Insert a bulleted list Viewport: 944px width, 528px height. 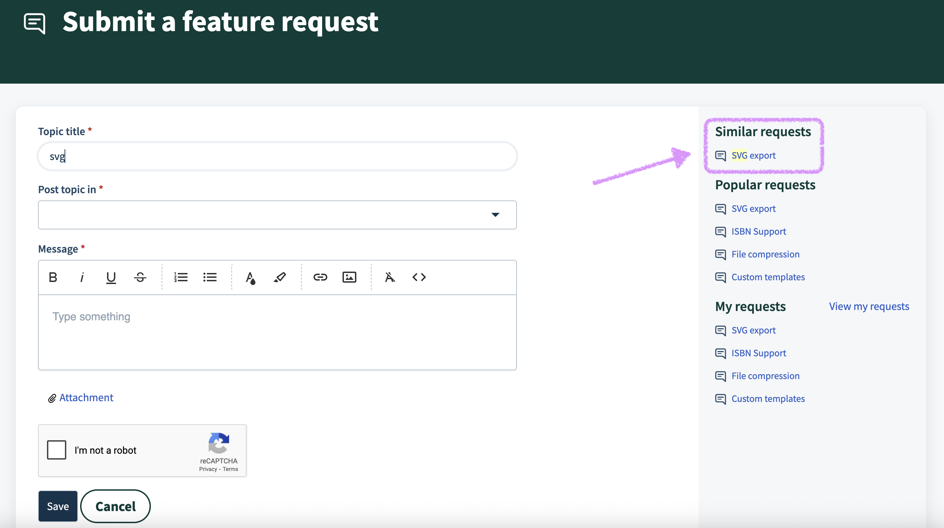tap(210, 277)
